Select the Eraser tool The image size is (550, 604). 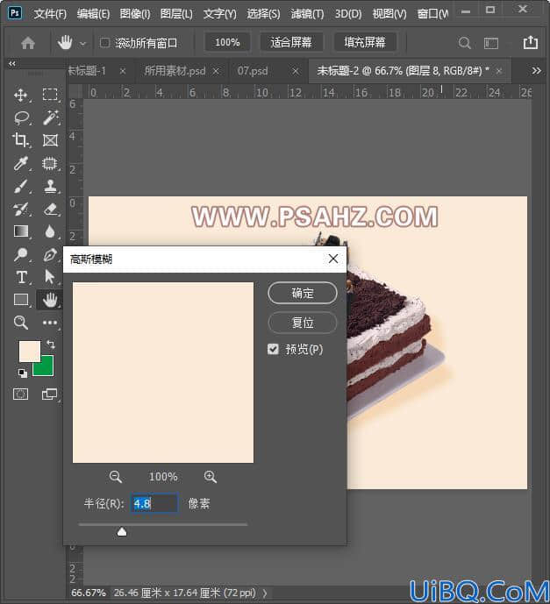(51, 210)
